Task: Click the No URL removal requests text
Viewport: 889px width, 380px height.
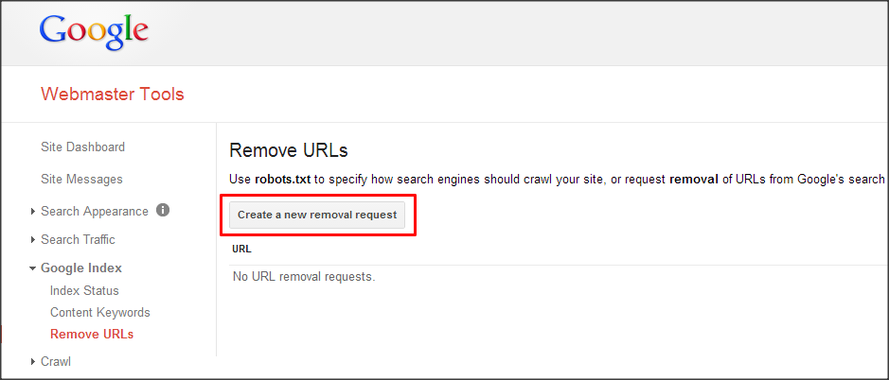Action: 305,278
